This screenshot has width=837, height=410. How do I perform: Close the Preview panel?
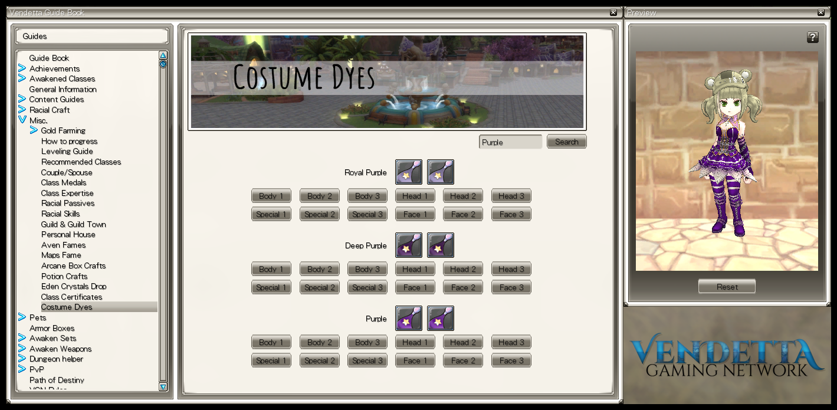click(x=820, y=12)
